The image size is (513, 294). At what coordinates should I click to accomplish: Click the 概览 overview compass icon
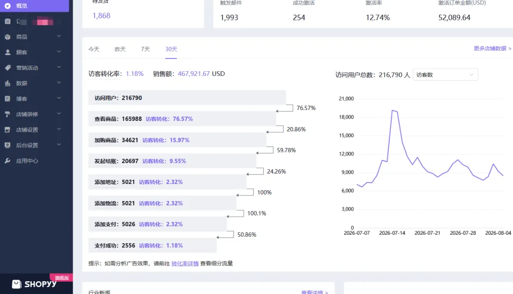(x=8, y=6)
